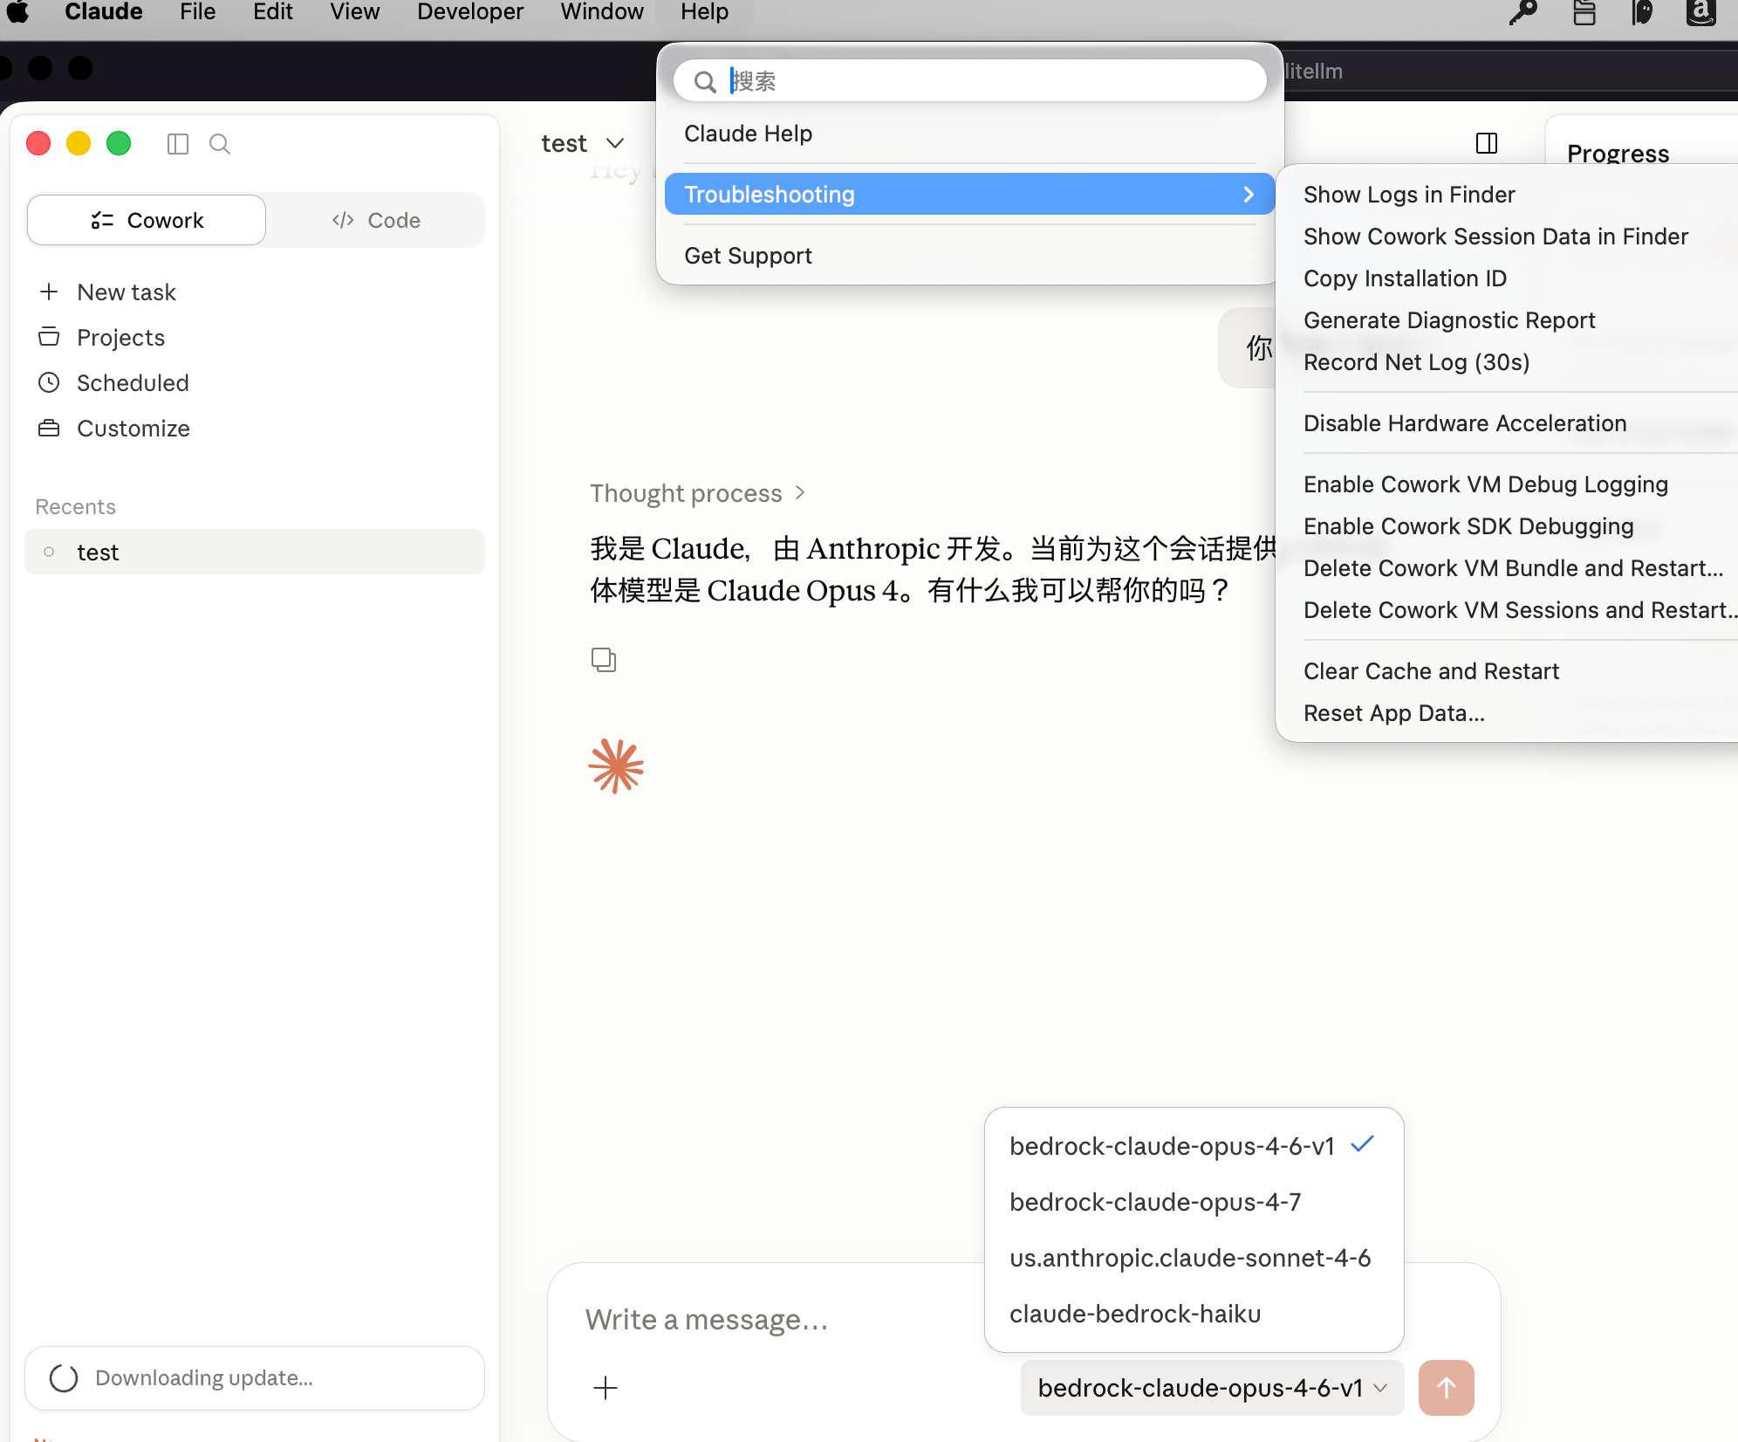The height and width of the screenshot is (1442, 1738).
Task: Choose Show Logs in Finder
Action: pos(1409,195)
